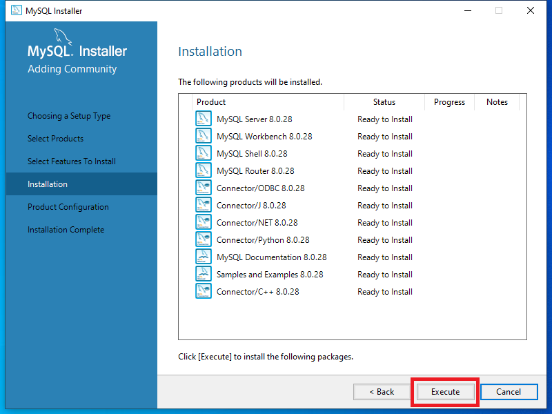Click Ready to Install status for MySQL Server

point(385,119)
